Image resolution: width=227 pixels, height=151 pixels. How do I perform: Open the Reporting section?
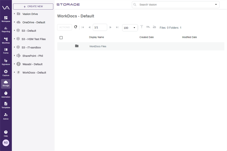(x=6, y=29)
